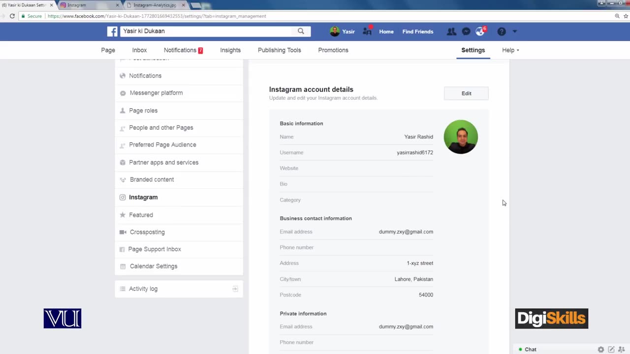Open the notifications globe icon
630x354 pixels.
tap(480, 31)
